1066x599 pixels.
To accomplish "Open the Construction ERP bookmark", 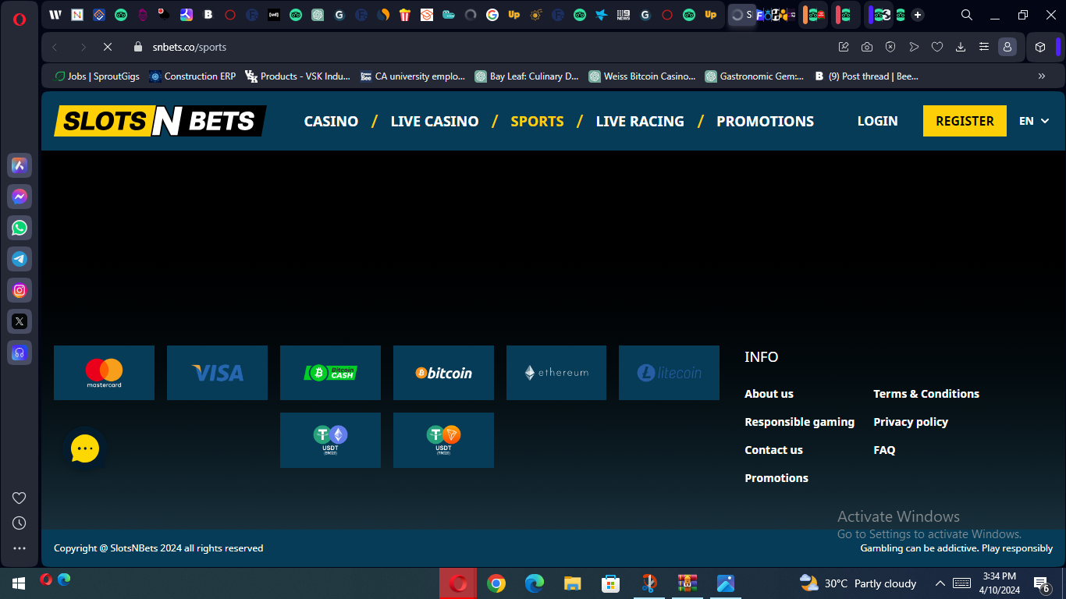I will coord(193,76).
